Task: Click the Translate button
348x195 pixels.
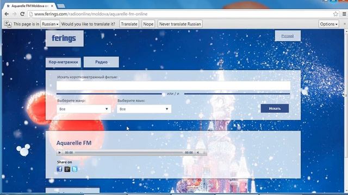Action: [129, 24]
